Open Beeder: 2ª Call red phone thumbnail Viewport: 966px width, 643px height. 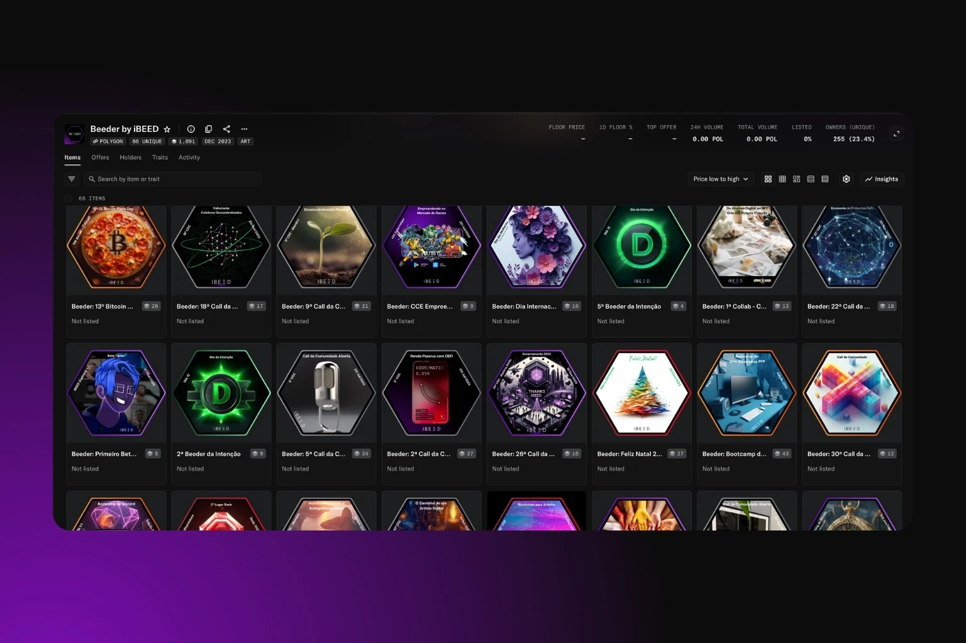431,393
